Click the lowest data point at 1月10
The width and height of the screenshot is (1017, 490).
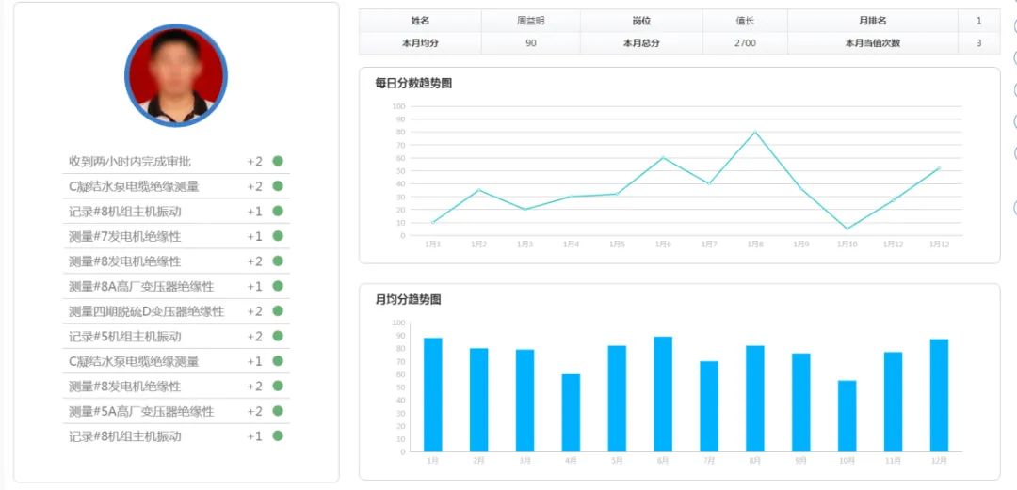pos(847,229)
